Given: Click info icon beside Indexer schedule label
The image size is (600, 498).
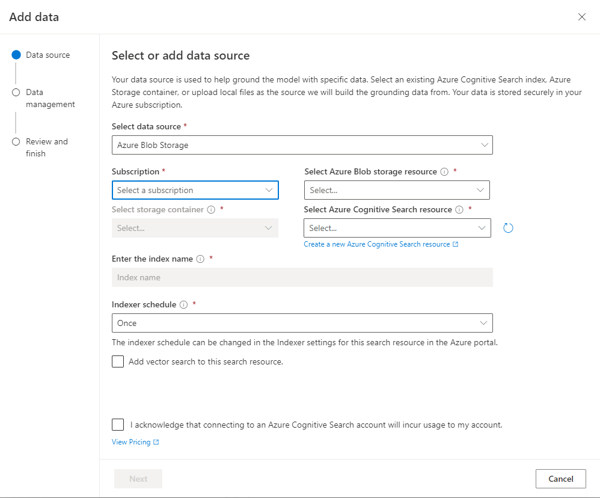Looking at the screenshot, I should pos(183,305).
